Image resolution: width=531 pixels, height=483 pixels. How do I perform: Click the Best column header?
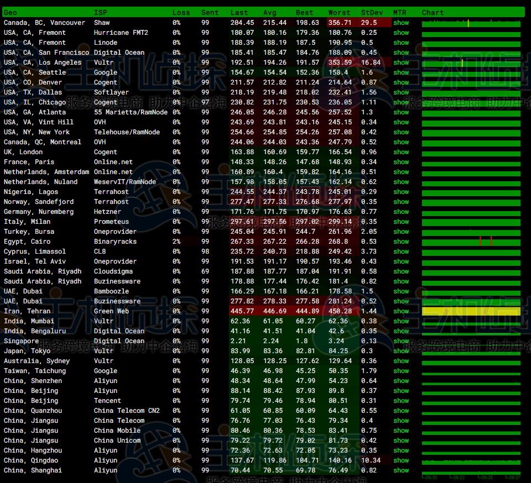tap(304, 13)
